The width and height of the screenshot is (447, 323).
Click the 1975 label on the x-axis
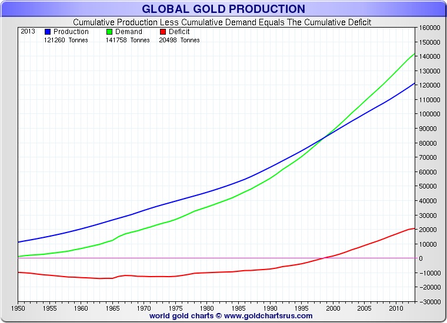175,308
